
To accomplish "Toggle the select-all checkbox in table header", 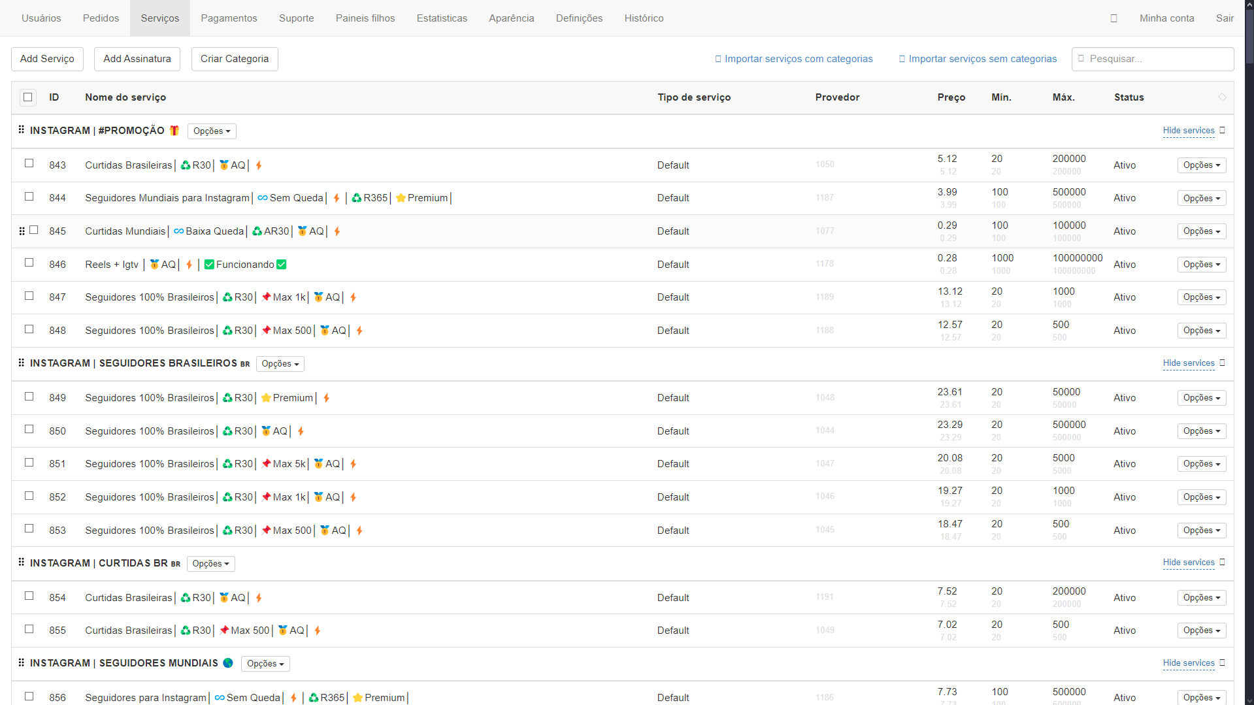I will point(28,97).
